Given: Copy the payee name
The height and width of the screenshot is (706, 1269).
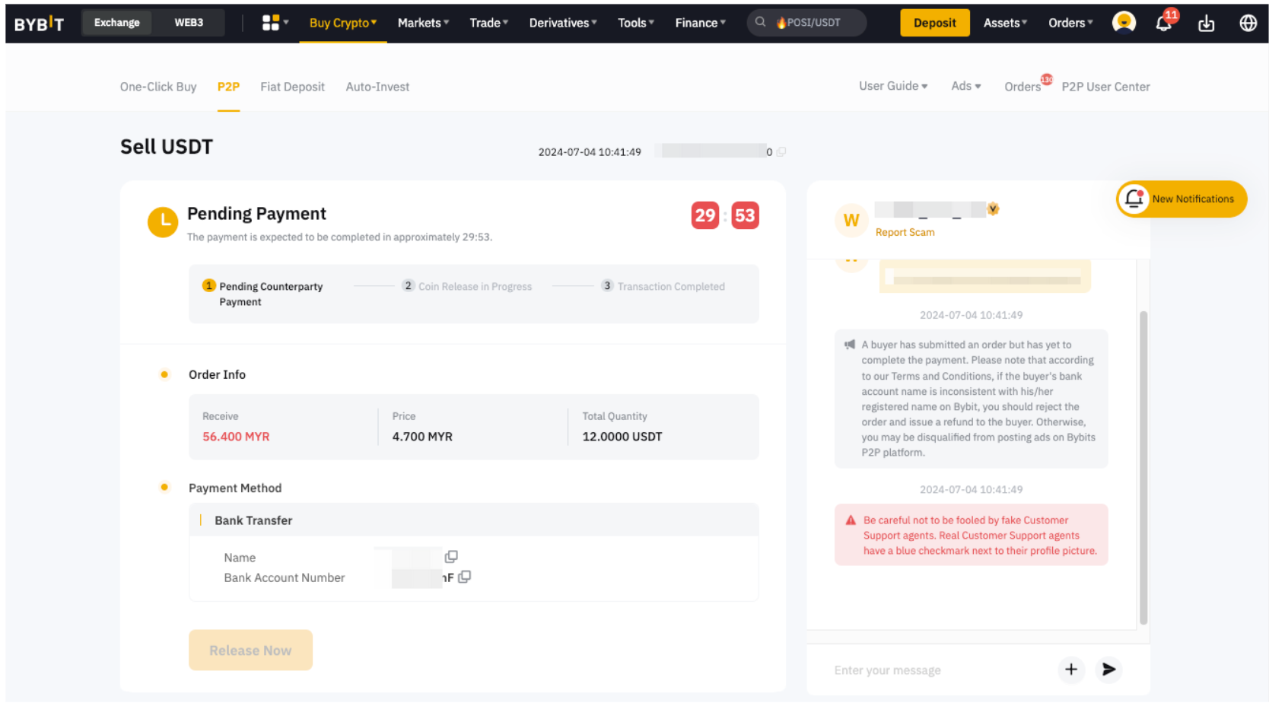Looking at the screenshot, I should click(x=451, y=557).
